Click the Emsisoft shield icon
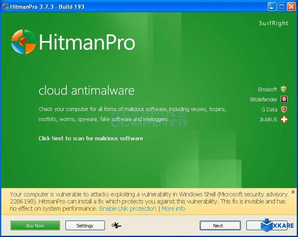The width and height of the screenshot is (298, 237). pos(284,89)
